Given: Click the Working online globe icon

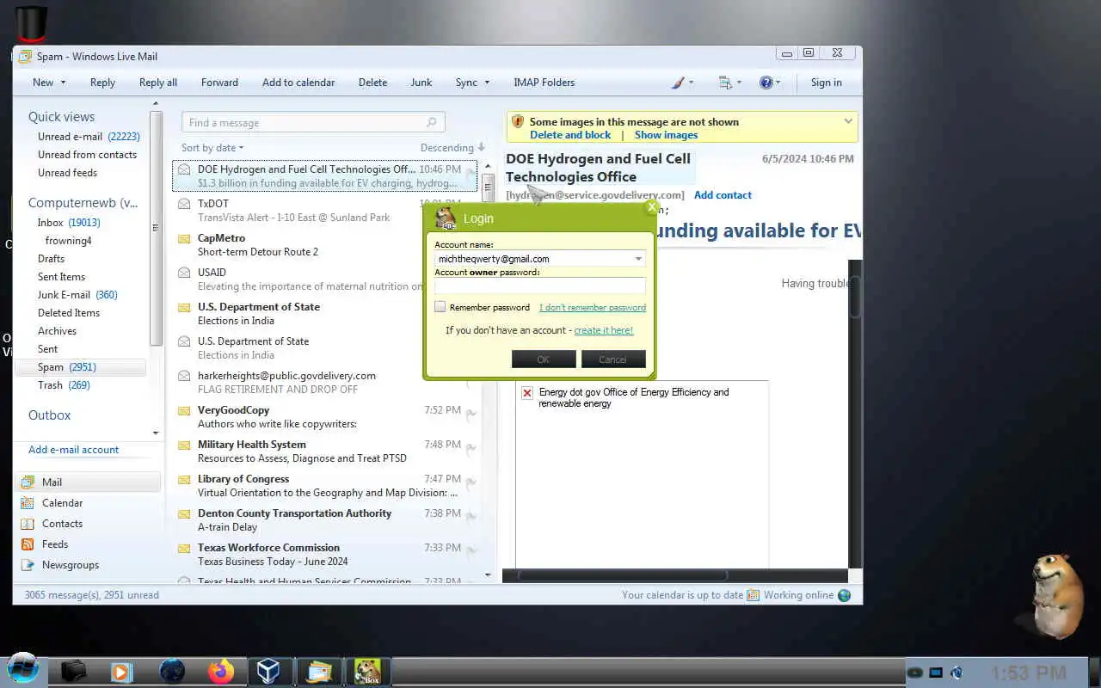Looking at the screenshot, I should pyautogui.click(x=844, y=595).
